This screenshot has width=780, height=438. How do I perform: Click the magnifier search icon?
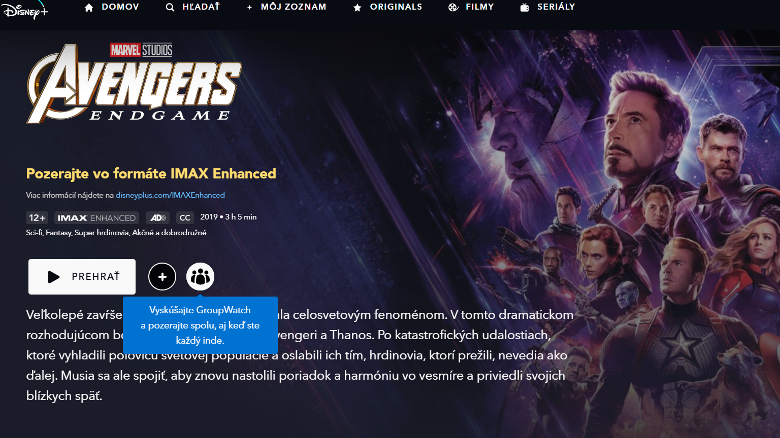coord(170,8)
